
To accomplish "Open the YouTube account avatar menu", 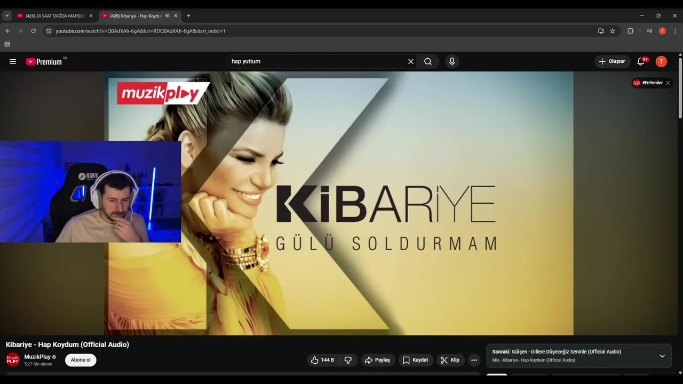I will tap(661, 61).
